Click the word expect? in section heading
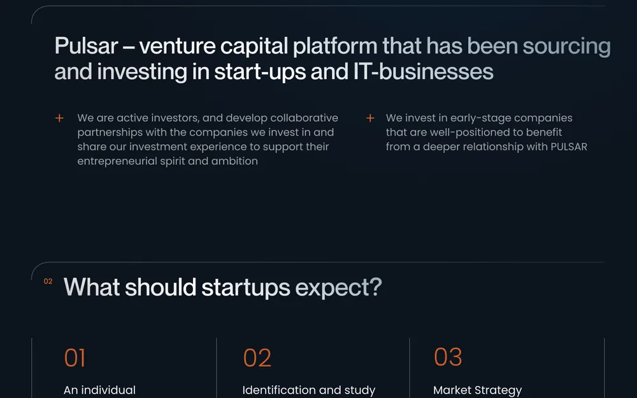Image resolution: width=637 pixels, height=398 pixels. pos(338,288)
